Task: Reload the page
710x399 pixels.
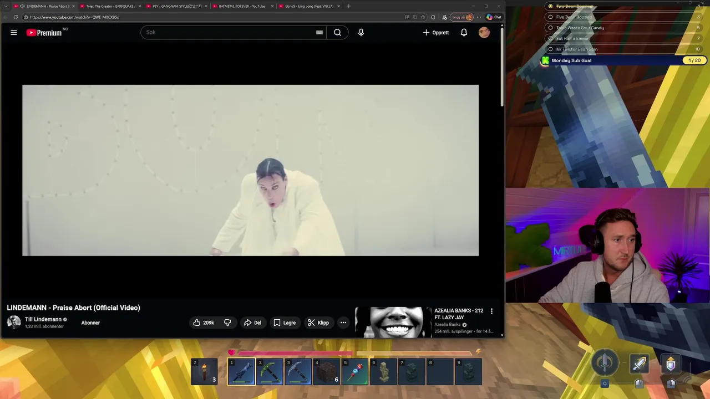Action: 16,17
